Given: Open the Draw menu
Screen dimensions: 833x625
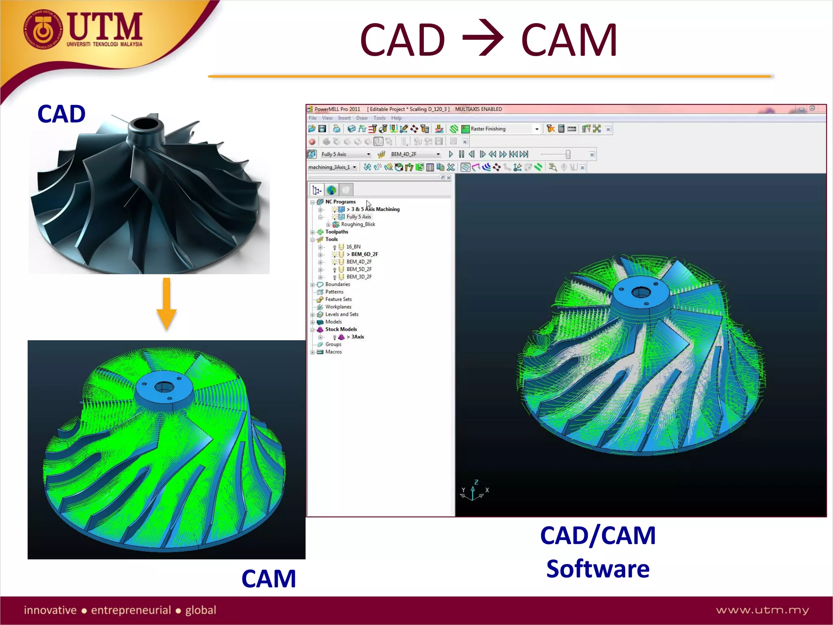Looking at the screenshot, I should tap(362, 118).
